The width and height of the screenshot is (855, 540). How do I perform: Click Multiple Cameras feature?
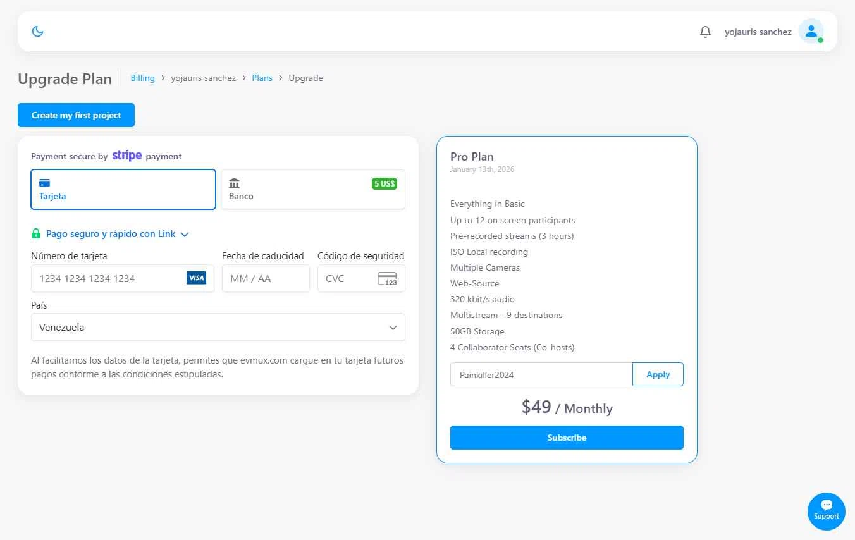[x=485, y=267]
